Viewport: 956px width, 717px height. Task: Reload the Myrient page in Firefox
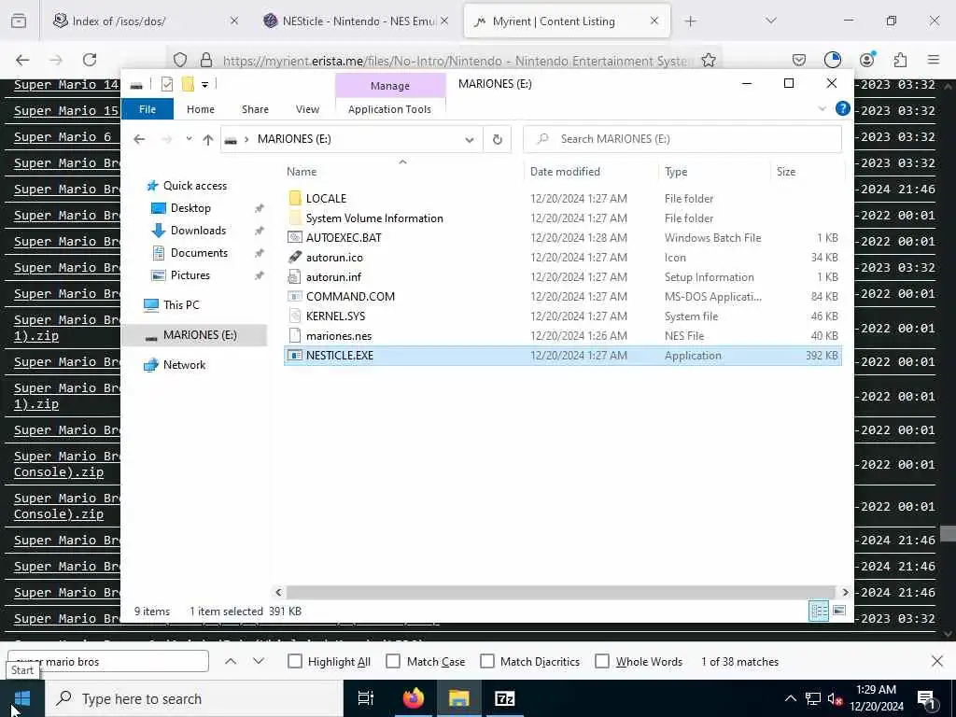point(90,60)
